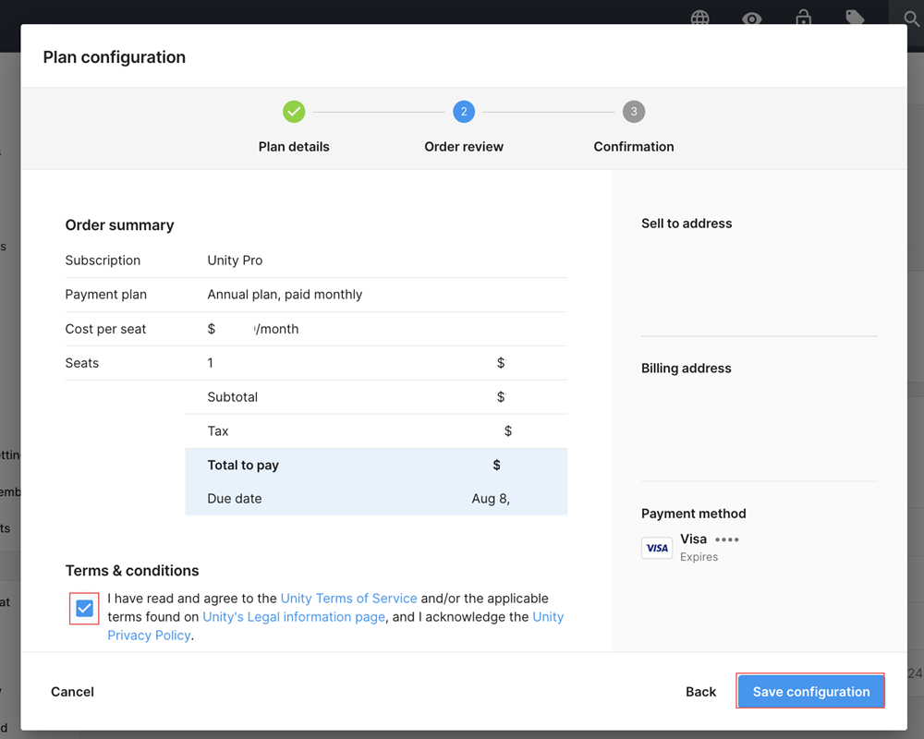The width and height of the screenshot is (924, 739).
Task: Click the Visa card number dots
Action: pyautogui.click(x=726, y=539)
